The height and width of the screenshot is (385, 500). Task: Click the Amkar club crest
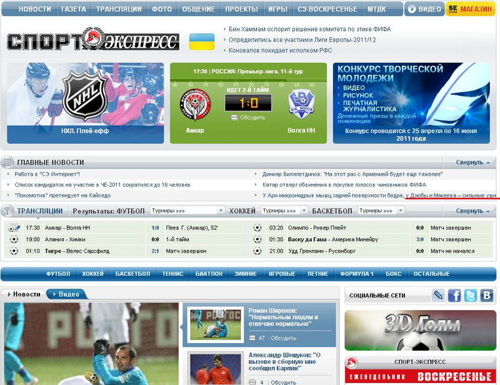[x=195, y=104]
